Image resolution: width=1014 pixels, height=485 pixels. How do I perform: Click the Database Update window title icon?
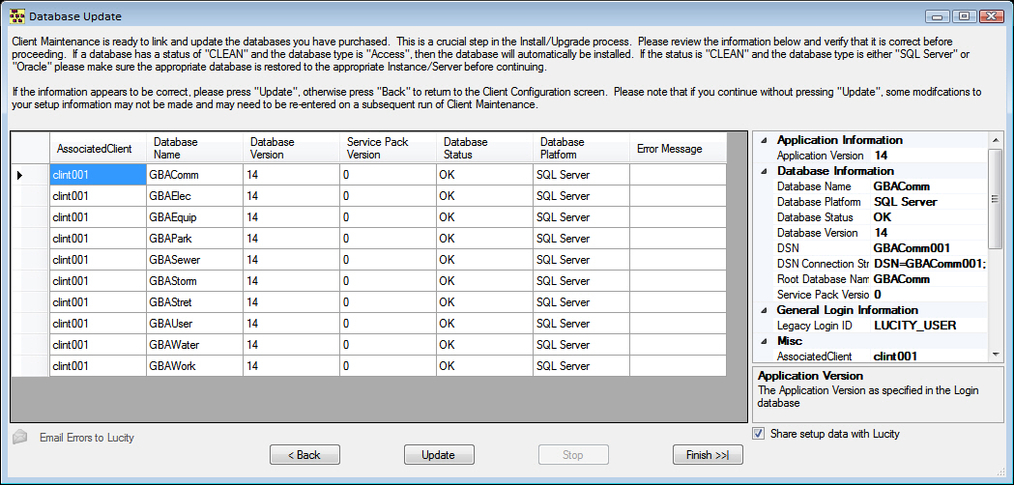pos(17,15)
